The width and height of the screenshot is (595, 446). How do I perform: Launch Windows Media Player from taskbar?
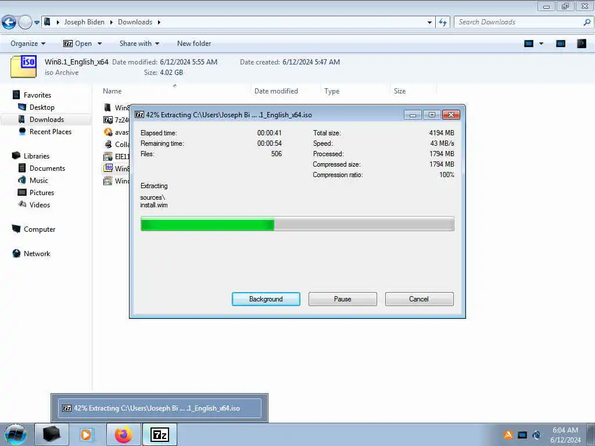point(87,434)
